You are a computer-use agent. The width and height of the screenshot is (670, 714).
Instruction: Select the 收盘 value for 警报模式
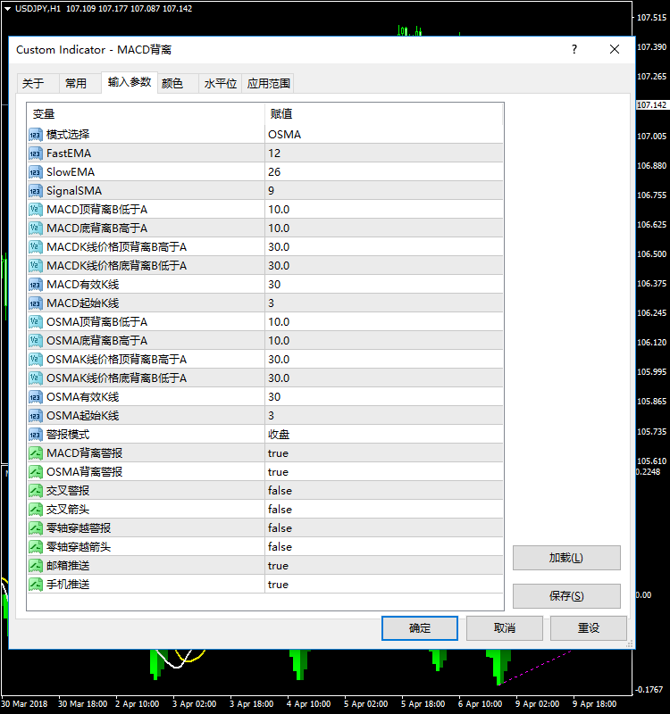(384, 435)
